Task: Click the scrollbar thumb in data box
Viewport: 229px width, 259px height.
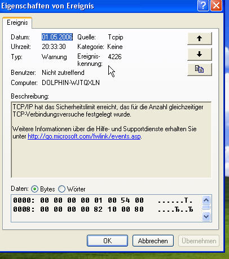Action: tap(206, 207)
